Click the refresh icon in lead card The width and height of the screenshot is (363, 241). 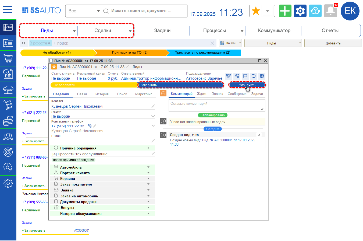click(253, 76)
